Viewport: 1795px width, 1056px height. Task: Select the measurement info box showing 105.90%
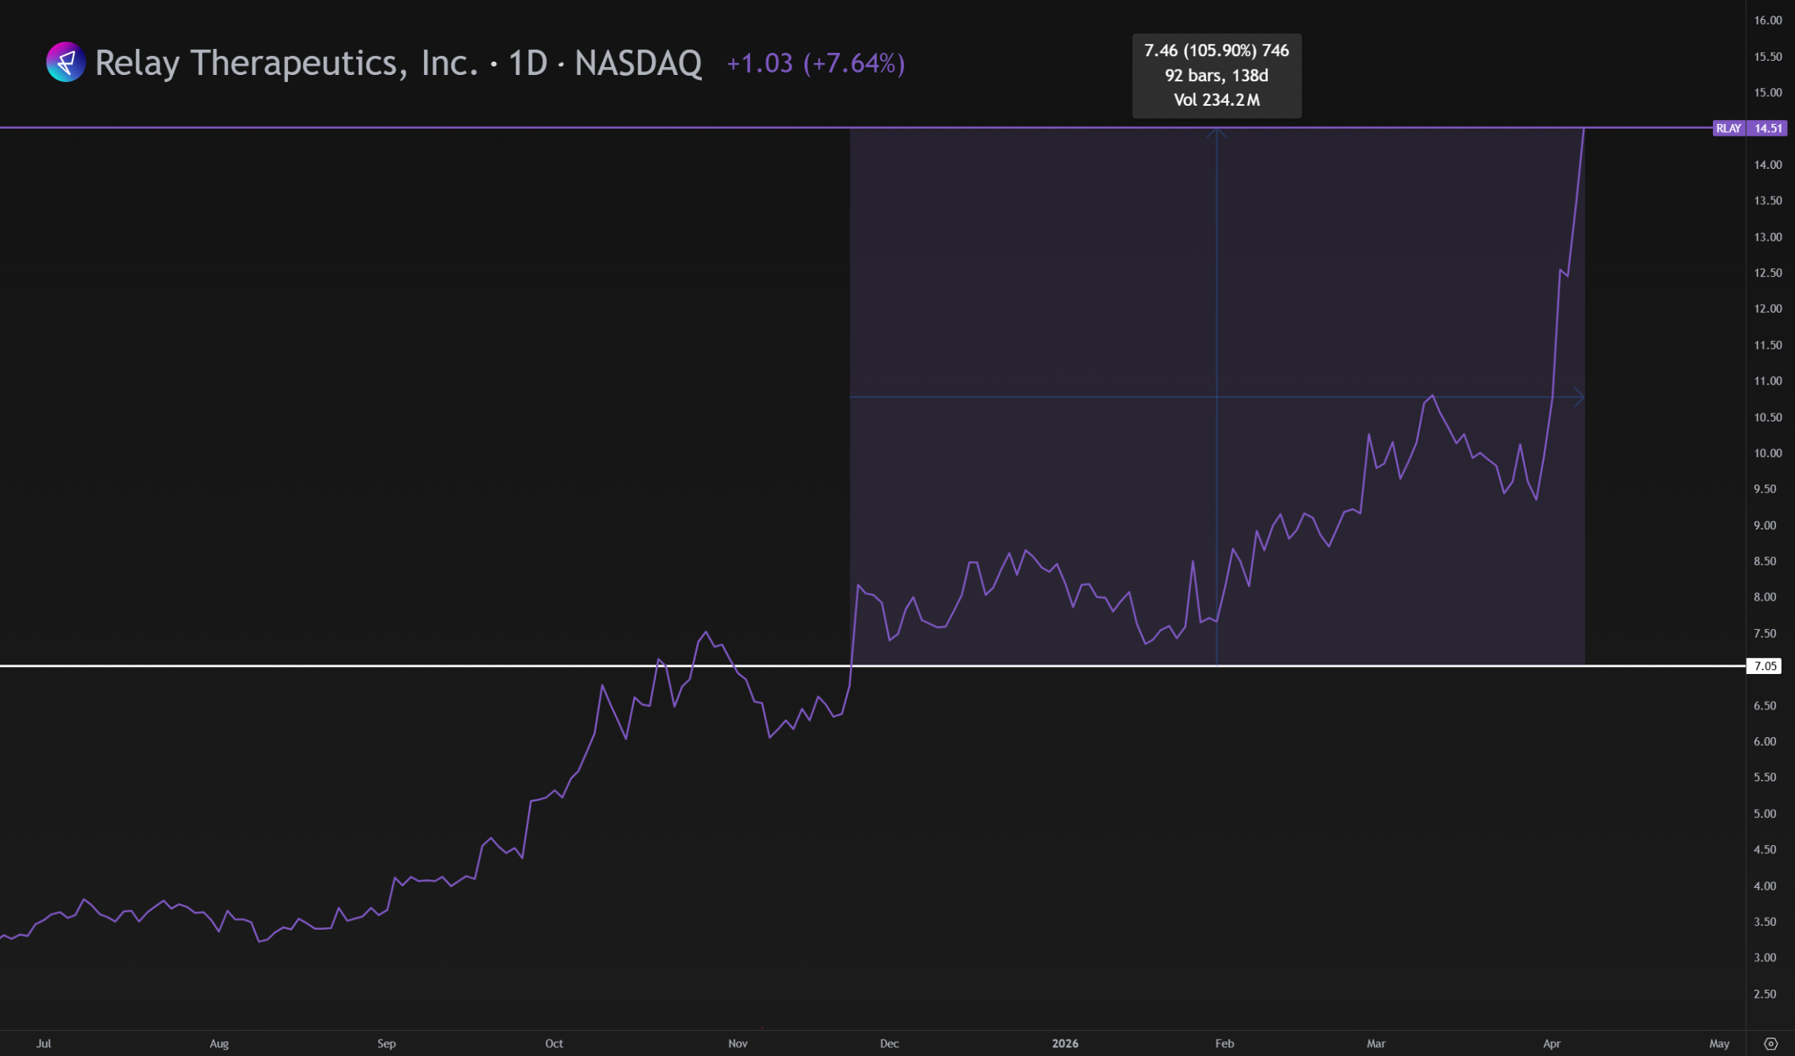(x=1216, y=76)
